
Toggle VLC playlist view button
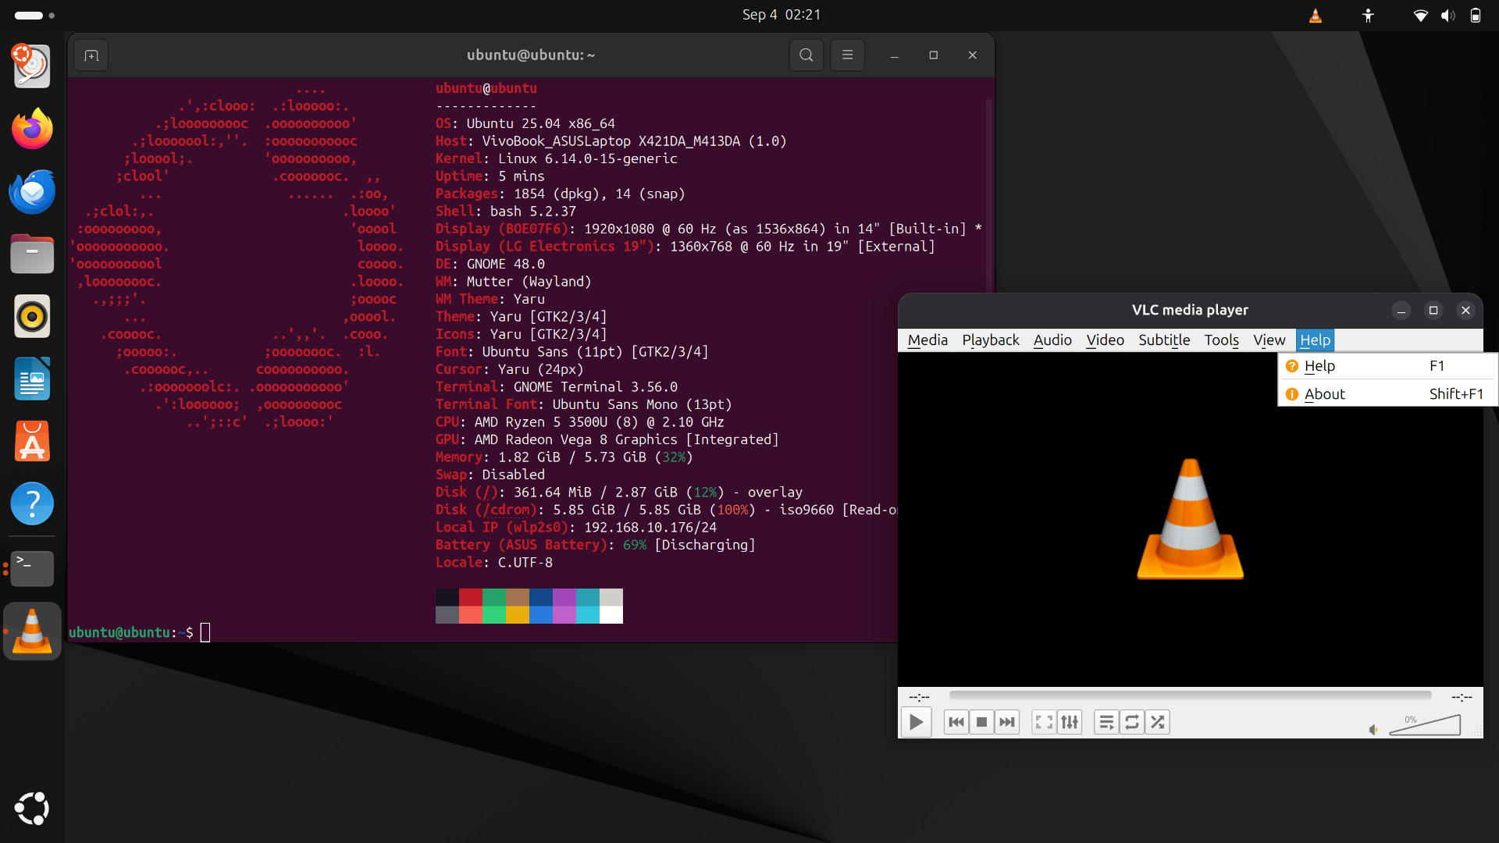click(1106, 722)
